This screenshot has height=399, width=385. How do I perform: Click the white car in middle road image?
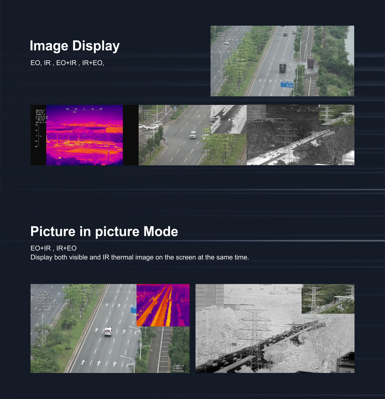[x=193, y=135]
